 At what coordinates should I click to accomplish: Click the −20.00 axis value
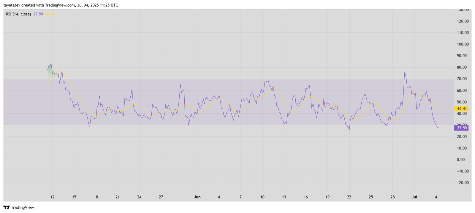[x=463, y=183]
